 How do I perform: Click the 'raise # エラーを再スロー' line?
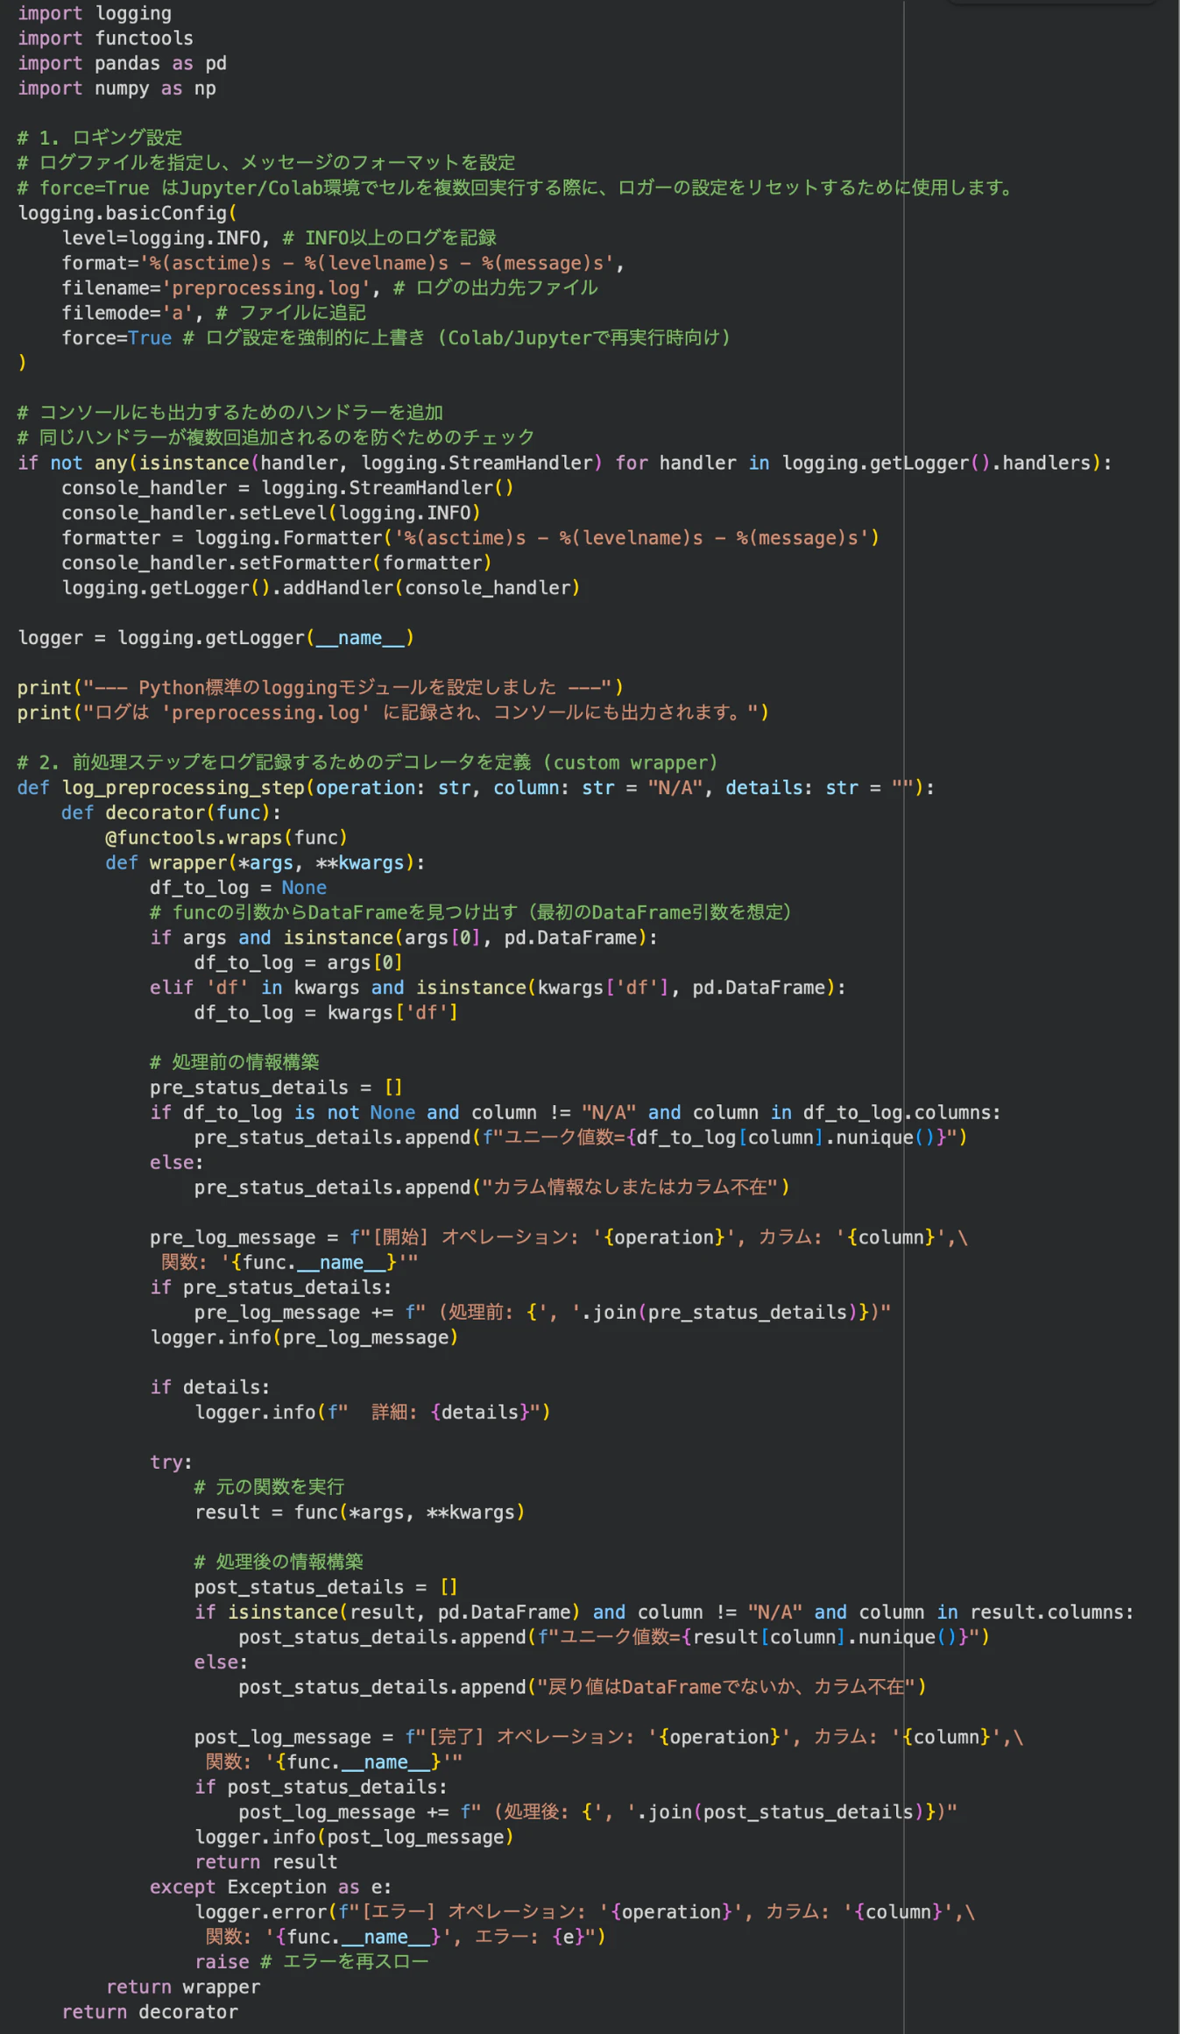[311, 1961]
